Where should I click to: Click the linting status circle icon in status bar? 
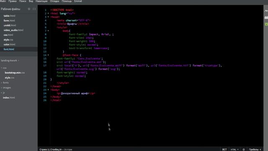click(244, 149)
